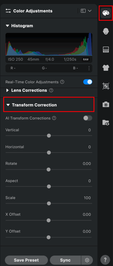The image size is (113, 266).
Task: Open histogram RGB three-dot menu
Action: tap(89, 68)
